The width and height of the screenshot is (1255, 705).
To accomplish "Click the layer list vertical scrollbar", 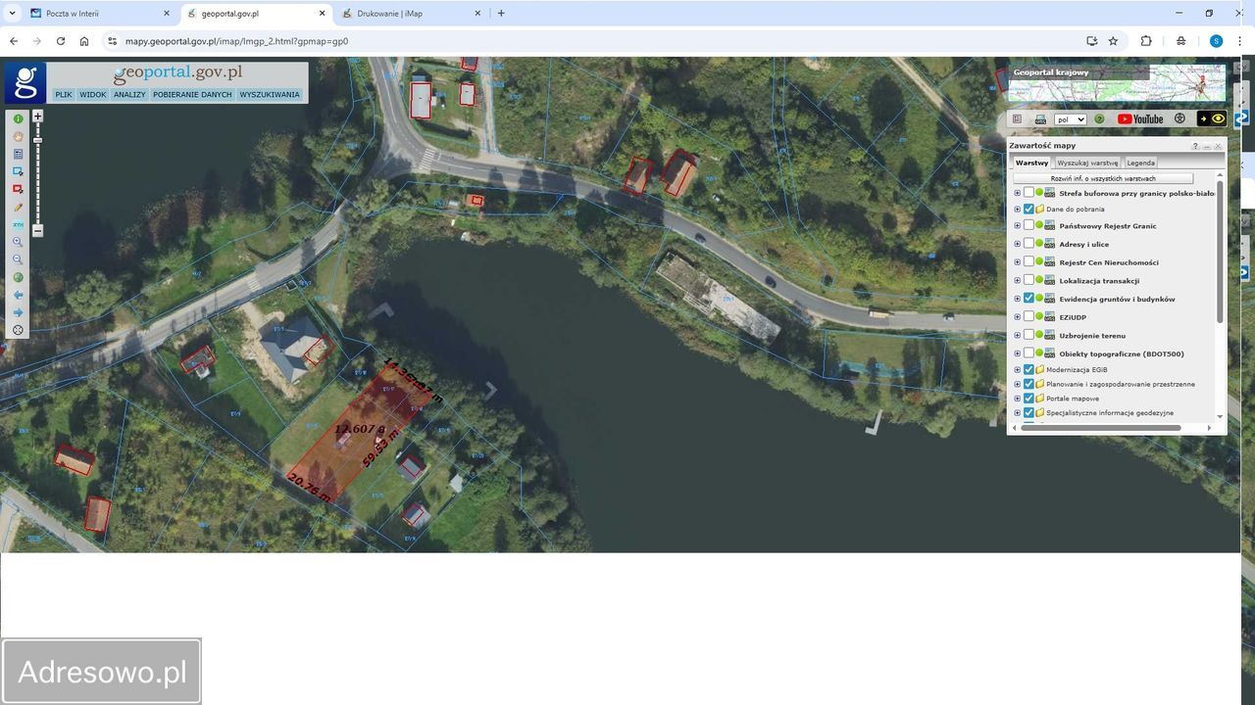I will click(x=1220, y=251).
